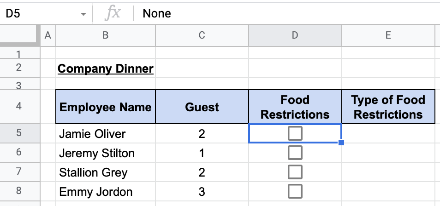This screenshot has height=206, width=440.
Task: Click the blue fill handle on D5
Action: pyautogui.click(x=341, y=143)
